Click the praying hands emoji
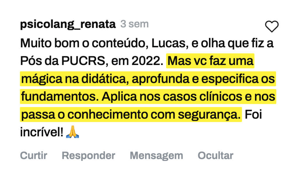 72,132
